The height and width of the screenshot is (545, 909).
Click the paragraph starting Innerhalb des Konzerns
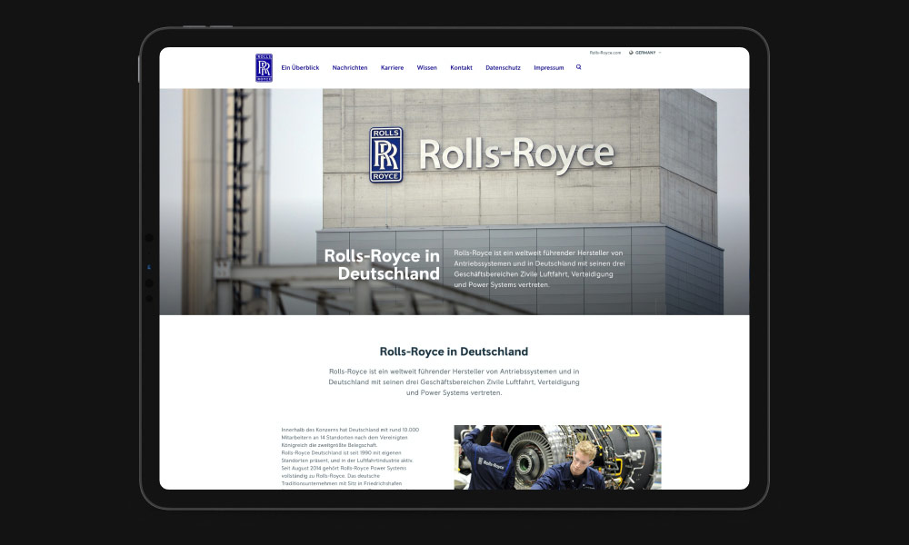pos(350,456)
